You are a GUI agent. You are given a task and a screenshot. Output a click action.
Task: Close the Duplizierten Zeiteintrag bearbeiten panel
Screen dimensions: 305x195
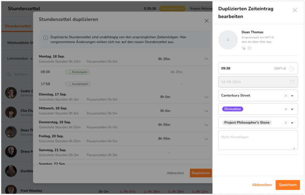point(295,10)
